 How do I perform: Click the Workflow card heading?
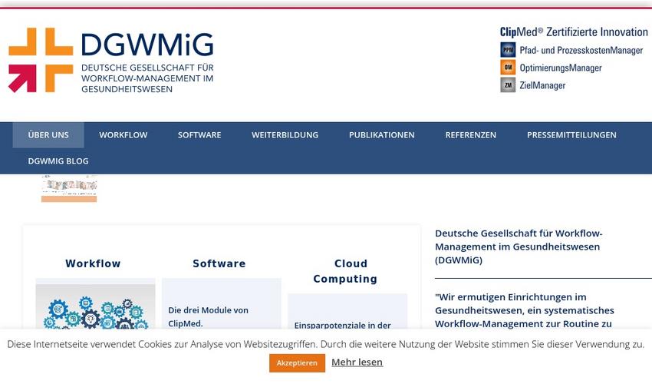click(x=93, y=263)
